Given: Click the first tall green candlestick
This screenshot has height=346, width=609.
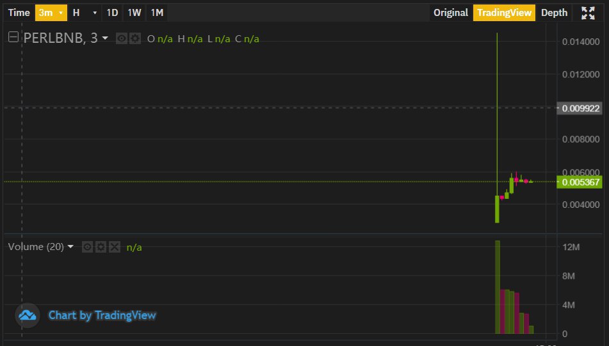Looking at the screenshot, I should pos(497,209).
